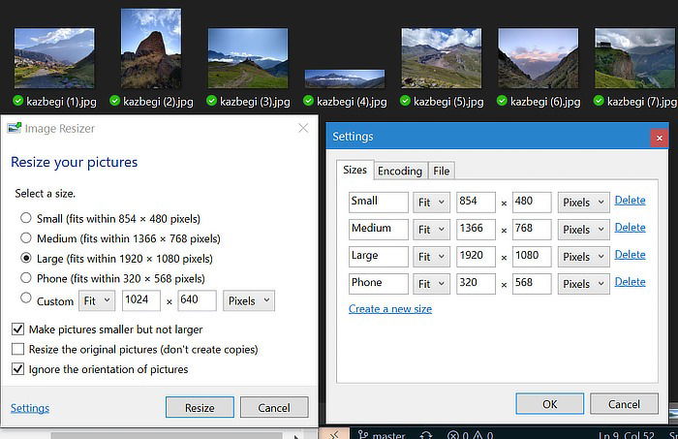The width and height of the screenshot is (678, 439).
Task: Click the Image Resizer title bar icon
Action: pyautogui.click(x=15, y=128)
